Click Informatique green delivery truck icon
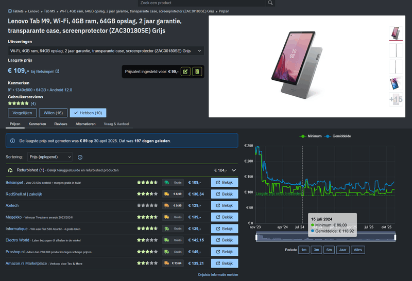 166,229
